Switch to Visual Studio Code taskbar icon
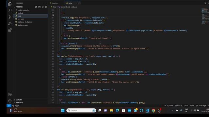209x117 pixels. coord(147,110)
